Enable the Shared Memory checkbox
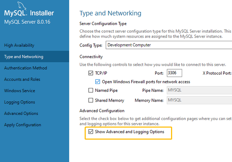The height and width of the screenshot is (162, 232). click(91, 100)
